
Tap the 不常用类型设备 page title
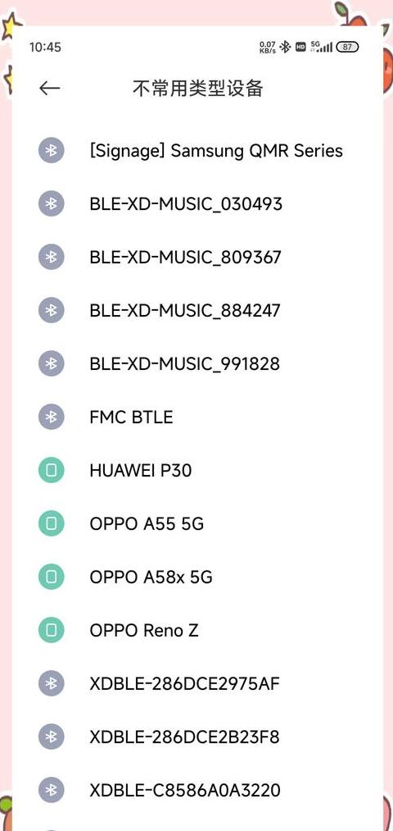pos(198,89)
